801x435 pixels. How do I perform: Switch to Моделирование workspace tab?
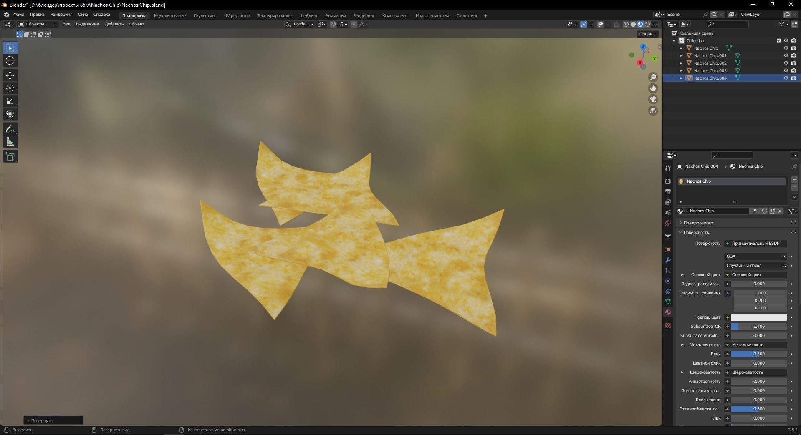[170, 15]
